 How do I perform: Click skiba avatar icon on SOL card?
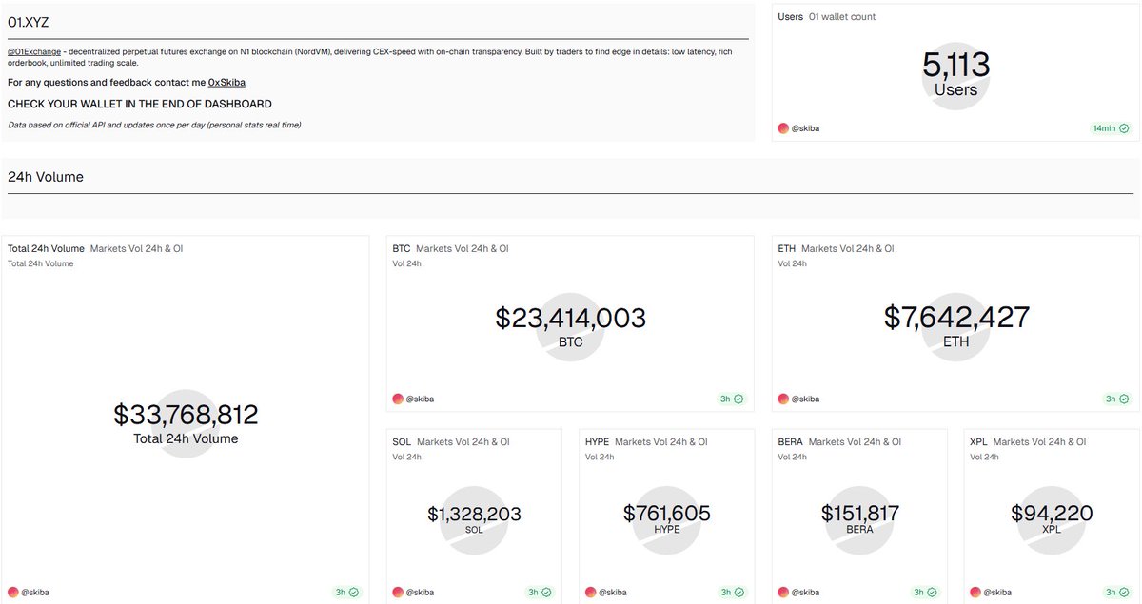point(398,592)
